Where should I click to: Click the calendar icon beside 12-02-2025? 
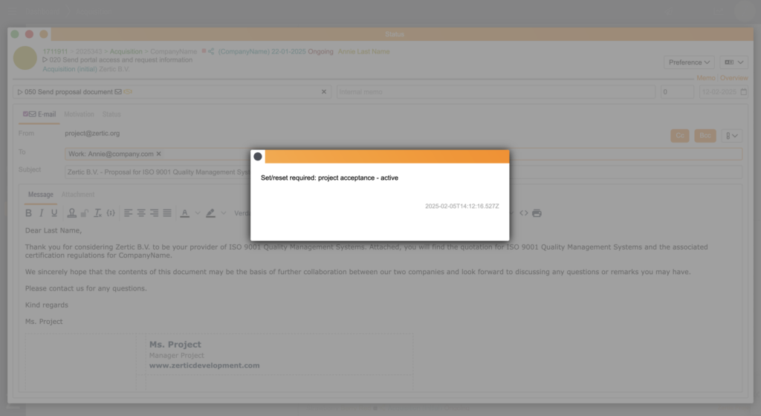point(743,92)
